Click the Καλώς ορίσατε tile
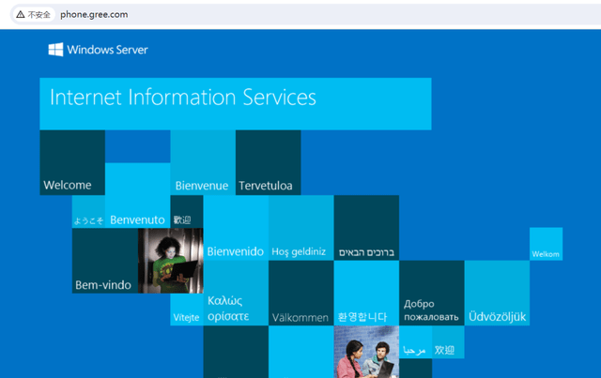Screen dimensions: 601x378 pos(236,293)
